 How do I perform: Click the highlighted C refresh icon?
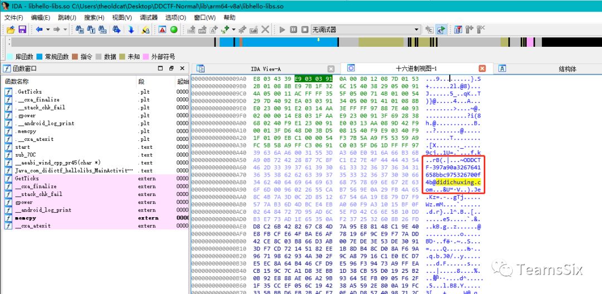[441, 30]
